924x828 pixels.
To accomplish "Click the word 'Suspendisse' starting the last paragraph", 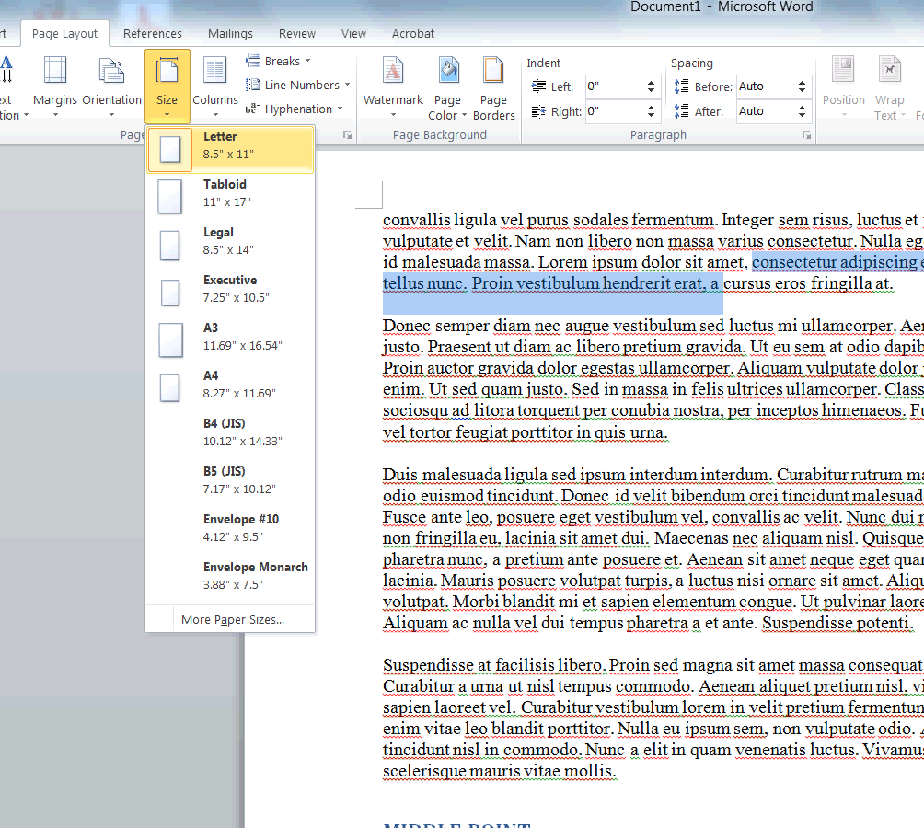I will 427,665.
